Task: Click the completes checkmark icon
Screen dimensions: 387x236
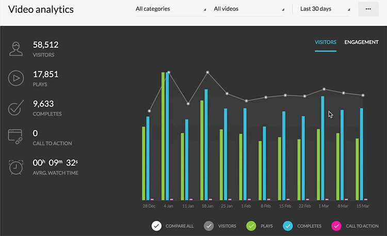Action: 16,107
